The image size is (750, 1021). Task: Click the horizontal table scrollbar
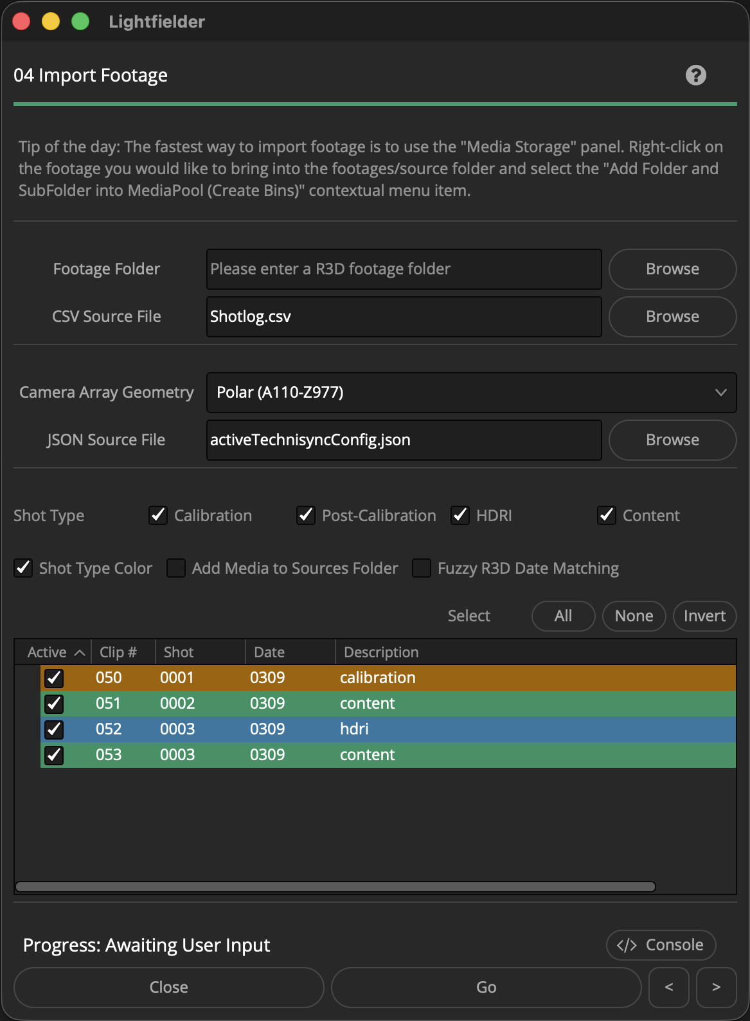[x=335, y=887]
